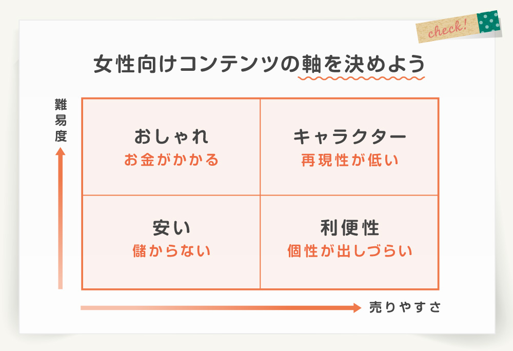
Task: Click the word 軸 in the title
Action: click(x=311, y=64)
